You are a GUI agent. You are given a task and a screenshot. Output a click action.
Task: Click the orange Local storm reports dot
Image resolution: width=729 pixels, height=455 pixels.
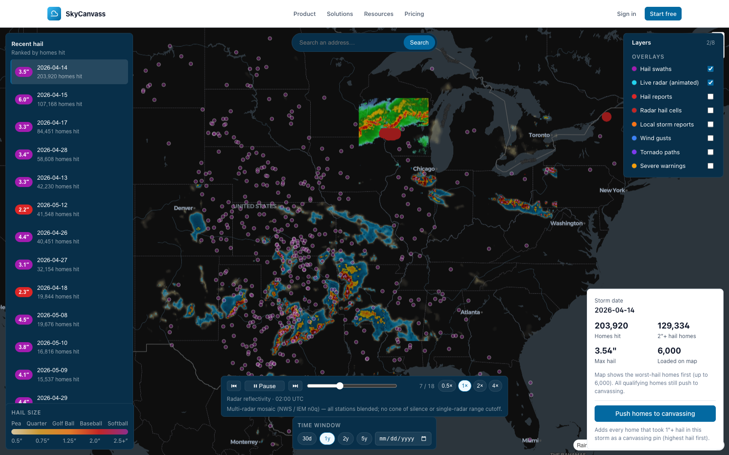pyautogui.click(x=634, y=124)
